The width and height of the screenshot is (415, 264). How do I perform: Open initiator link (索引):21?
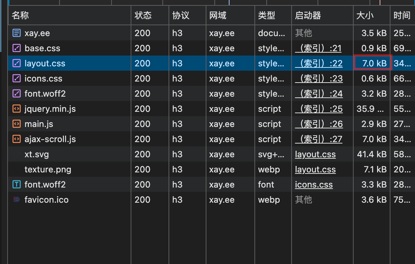pyautogui.click(x=318, y=48)
